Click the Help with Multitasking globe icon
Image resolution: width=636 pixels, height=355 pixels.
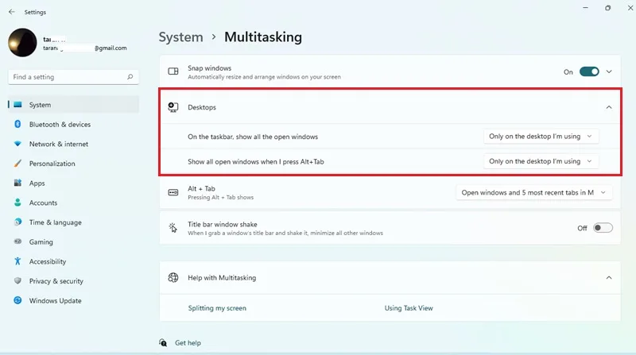[x=173, y=278]
